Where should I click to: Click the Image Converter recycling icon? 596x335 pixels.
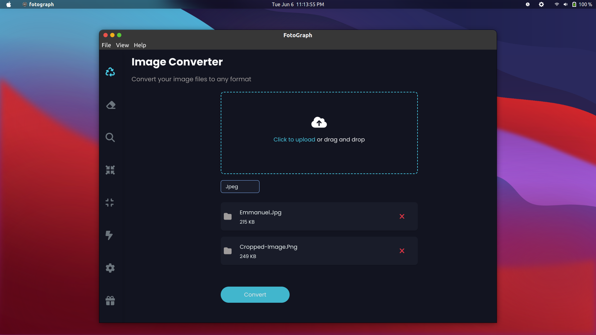coord(110,72)
